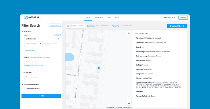Click Clear All Filters button

(x=55, y=25)
